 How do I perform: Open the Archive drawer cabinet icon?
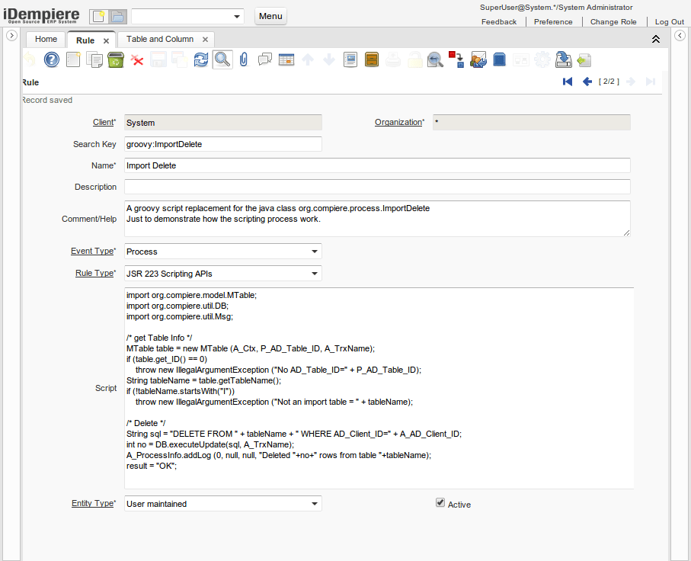(x=372, y=59)
